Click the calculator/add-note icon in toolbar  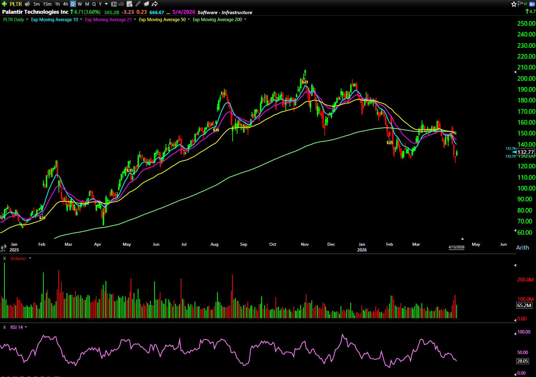129,4
